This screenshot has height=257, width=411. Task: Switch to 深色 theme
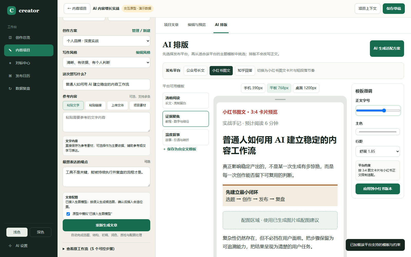[41, 232]
